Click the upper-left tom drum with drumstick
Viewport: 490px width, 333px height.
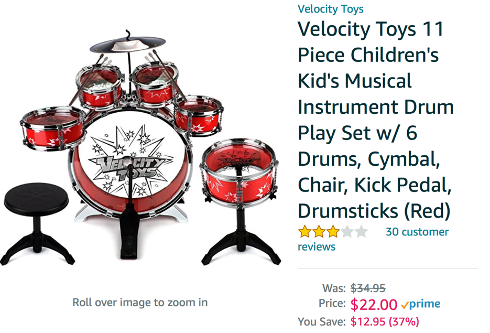pyautogui.click(x=100, y=87)
